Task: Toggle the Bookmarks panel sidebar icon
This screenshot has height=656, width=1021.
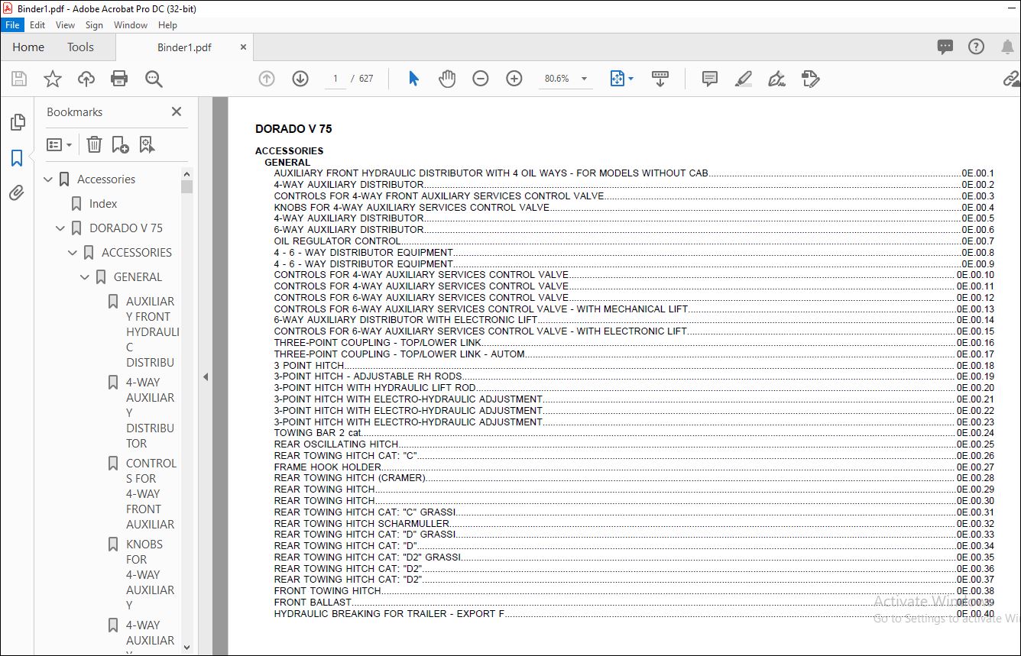Action: 17,158
